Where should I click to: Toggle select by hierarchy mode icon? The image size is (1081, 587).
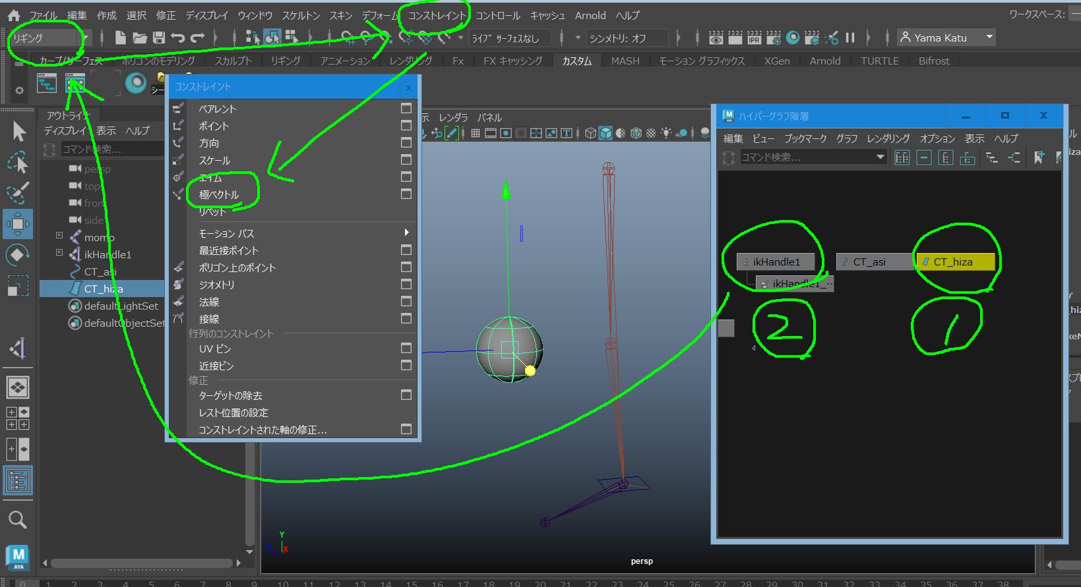[x=252, y=38]
